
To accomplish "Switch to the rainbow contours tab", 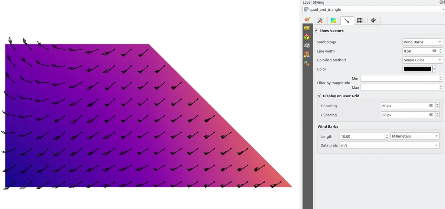I will 333,21.
